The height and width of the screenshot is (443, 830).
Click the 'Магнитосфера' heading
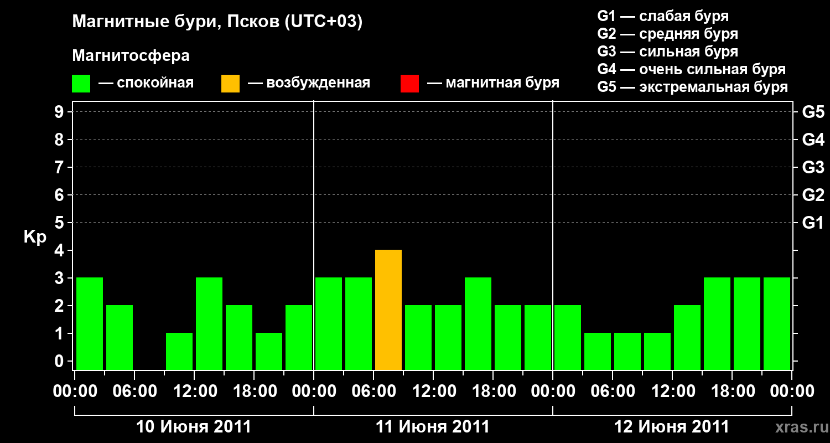click(131, 56)
